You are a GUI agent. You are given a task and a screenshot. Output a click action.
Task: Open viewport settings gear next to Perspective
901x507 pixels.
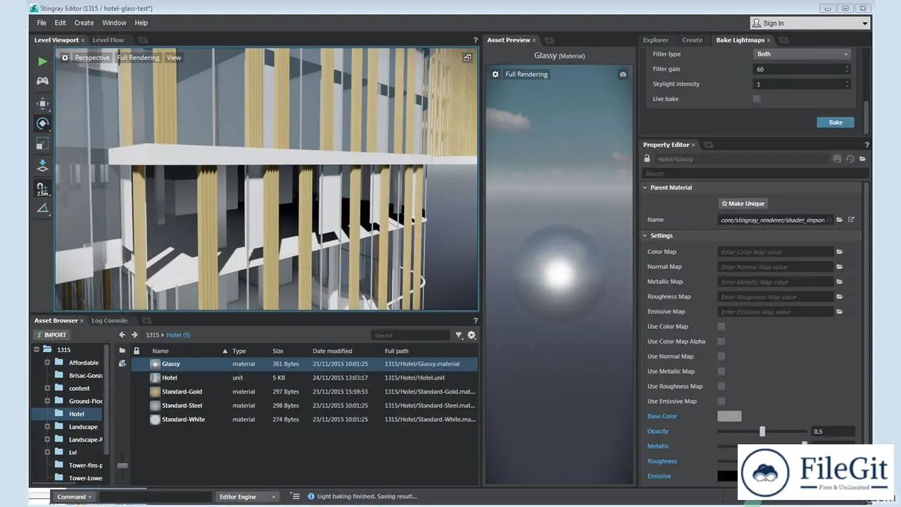65,58
